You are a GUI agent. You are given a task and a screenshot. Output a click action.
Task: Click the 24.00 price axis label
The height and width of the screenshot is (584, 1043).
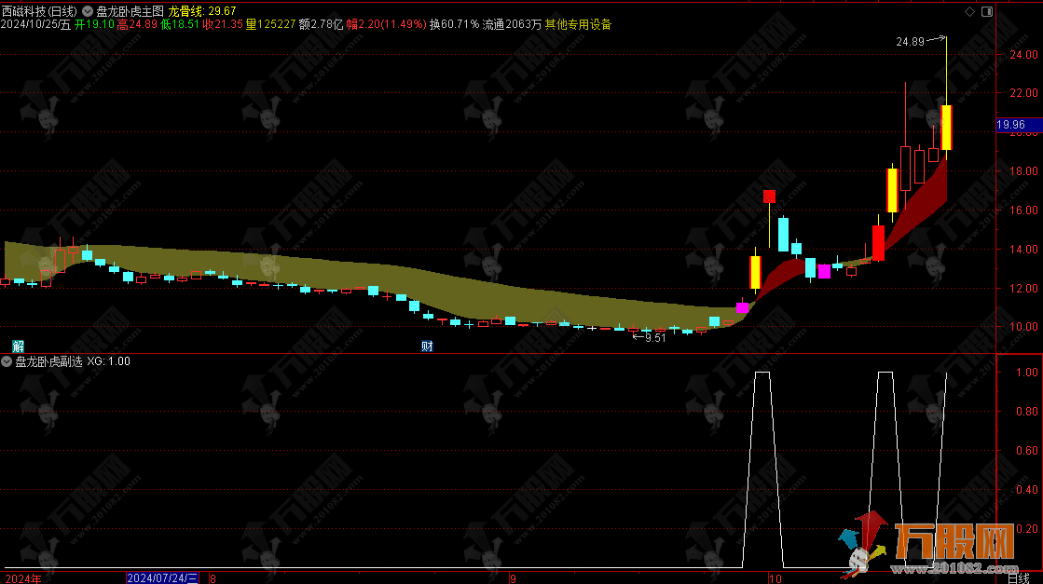1023,54
